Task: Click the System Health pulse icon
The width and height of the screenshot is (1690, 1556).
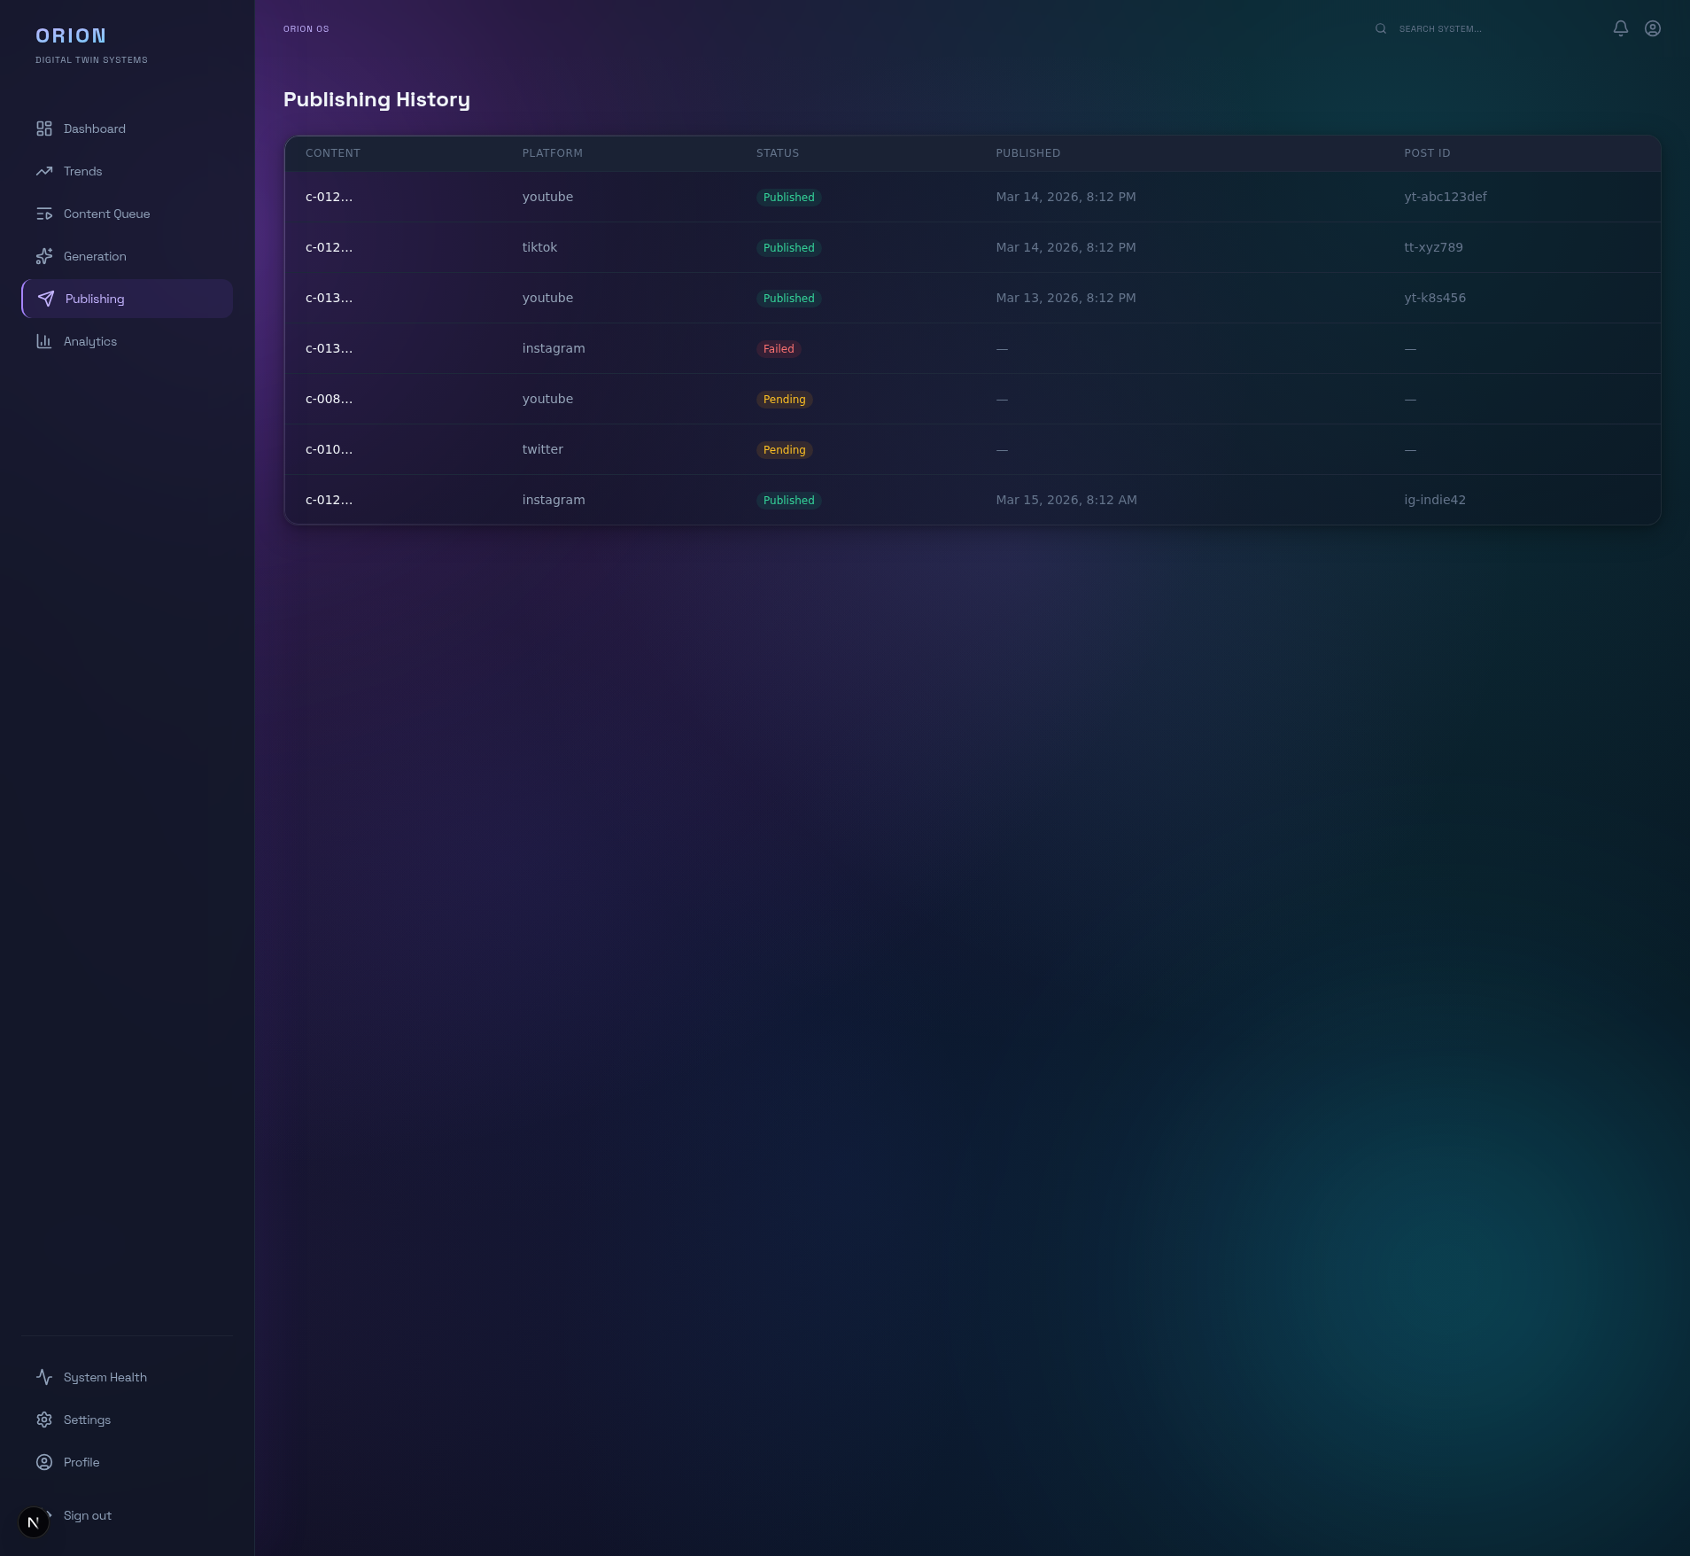Action: pyautogui.click(x=44, y=1377)
